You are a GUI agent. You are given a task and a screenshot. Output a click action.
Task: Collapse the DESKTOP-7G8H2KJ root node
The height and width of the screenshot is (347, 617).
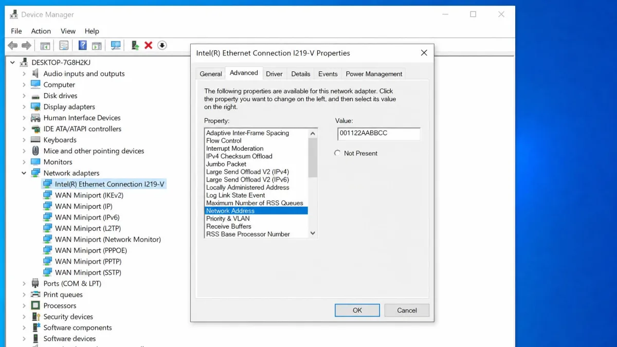click(12, 63)
